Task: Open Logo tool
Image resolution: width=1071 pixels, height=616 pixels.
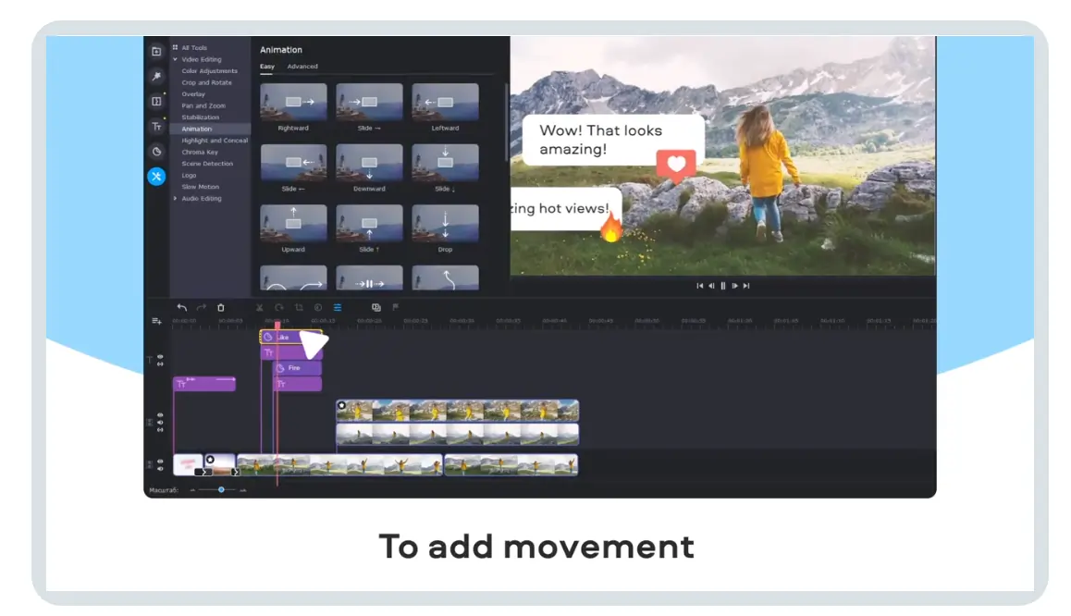Action: pos(189,176)
